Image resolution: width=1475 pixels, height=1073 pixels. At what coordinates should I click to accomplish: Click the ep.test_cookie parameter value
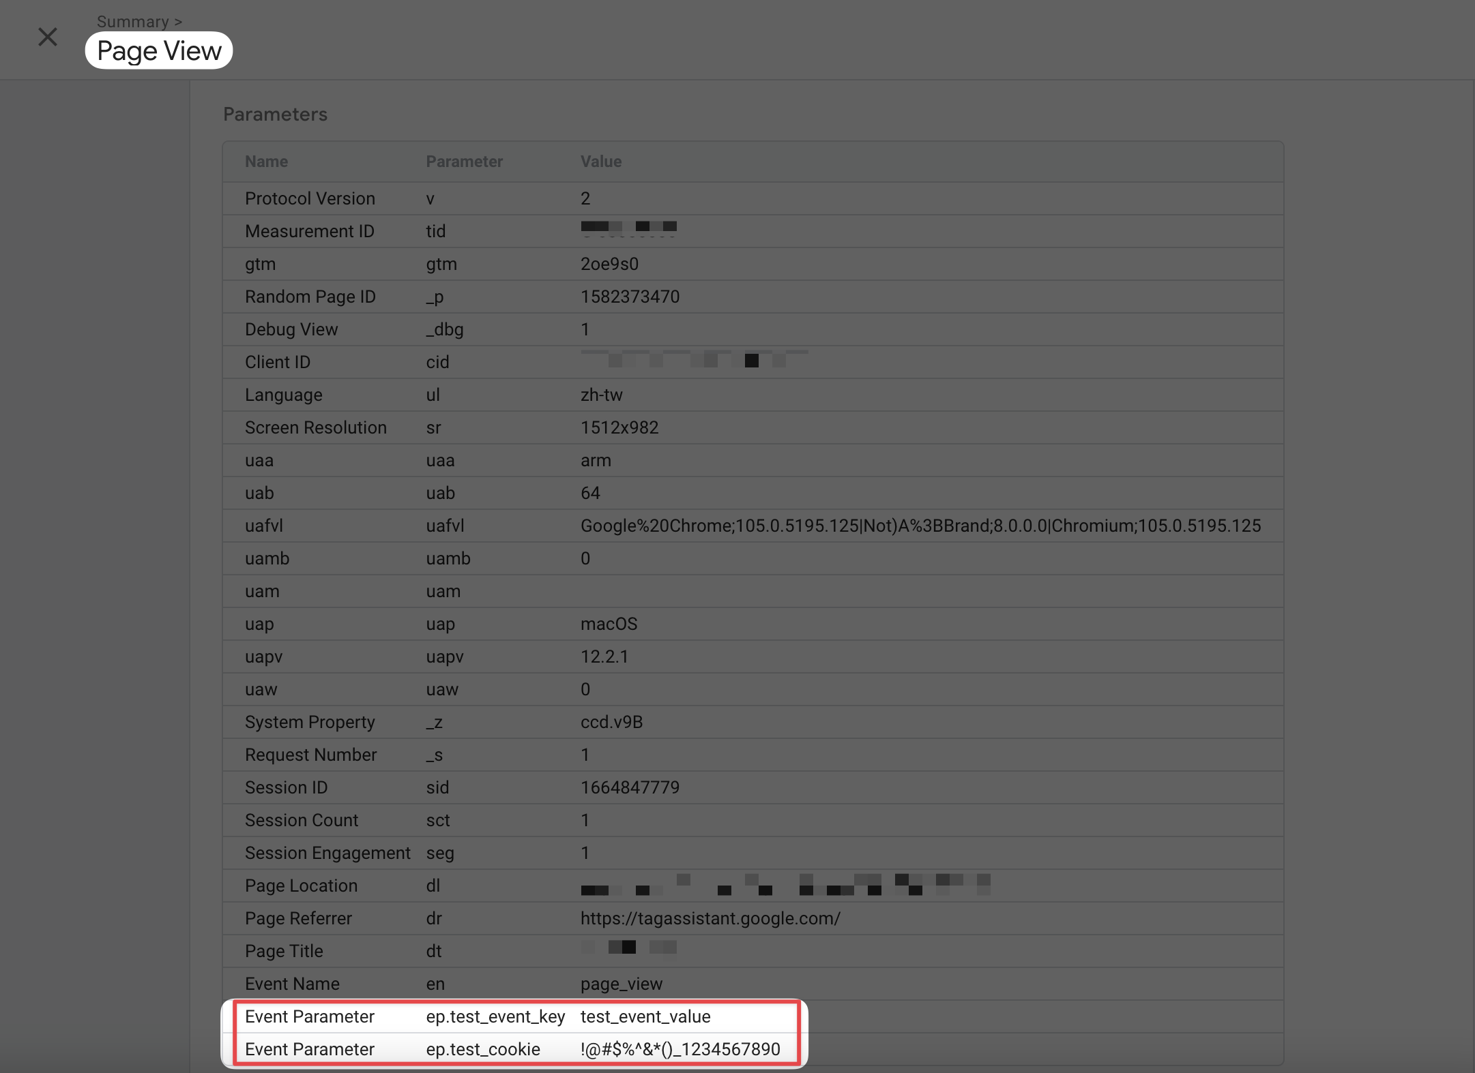point(680,1049)
